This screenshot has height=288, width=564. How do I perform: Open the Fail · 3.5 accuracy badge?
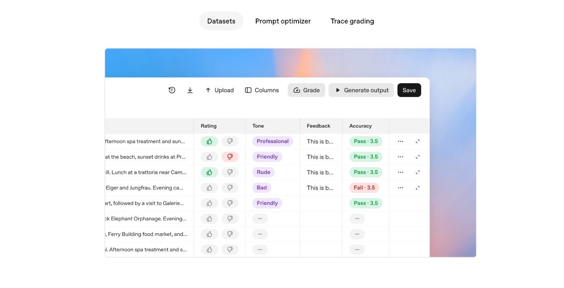(x=364, y=188)
